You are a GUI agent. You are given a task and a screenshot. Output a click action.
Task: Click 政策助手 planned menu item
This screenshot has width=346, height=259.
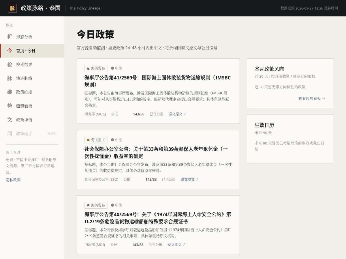32,134
